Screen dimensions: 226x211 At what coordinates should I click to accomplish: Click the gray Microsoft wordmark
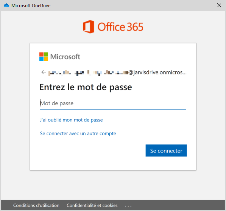coord(65,57)
